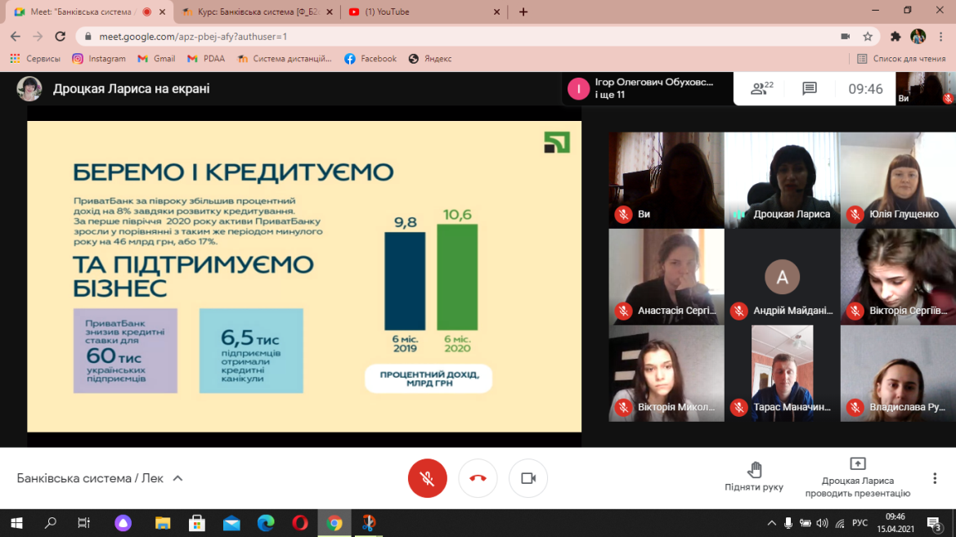
Task: Launch Microsoft Edge from the taskbar
Action: pyautogui.click(x=266, y=523)
